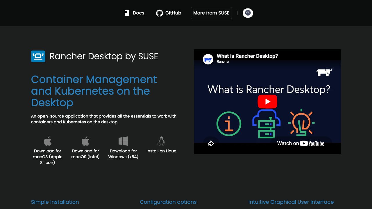The image size is (372, 209).
Task: Click the Rancher Desktop by SUSE title
Action: click(104, 56)
